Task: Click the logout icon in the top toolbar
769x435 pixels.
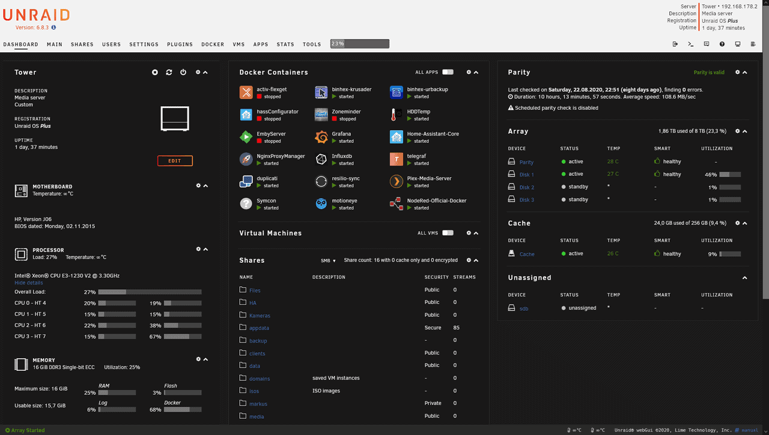Action: tap(675, 44)
